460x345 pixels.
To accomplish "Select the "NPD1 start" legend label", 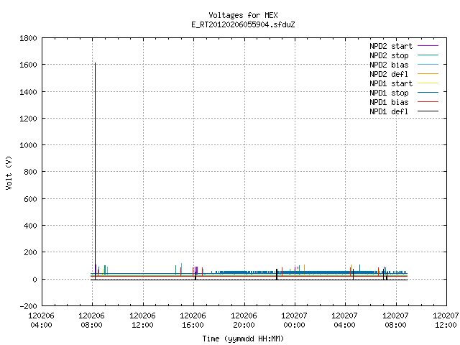I will coord(391,83).
